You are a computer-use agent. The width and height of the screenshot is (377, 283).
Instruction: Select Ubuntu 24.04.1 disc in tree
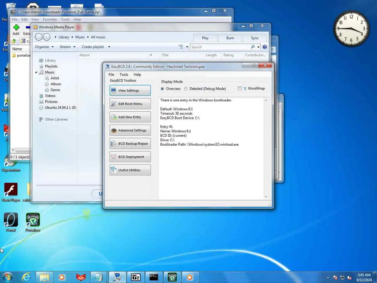click(60, 108)
